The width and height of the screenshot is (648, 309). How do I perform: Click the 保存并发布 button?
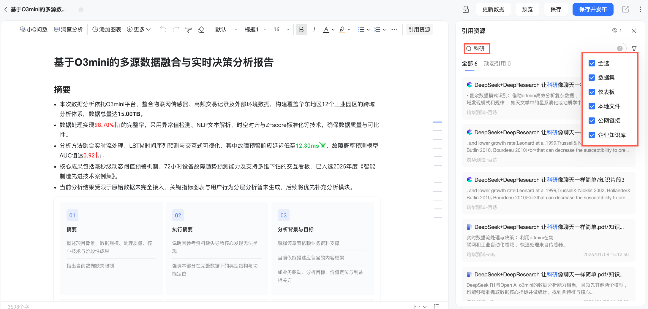pyautogui.click(x=593, y=9)
